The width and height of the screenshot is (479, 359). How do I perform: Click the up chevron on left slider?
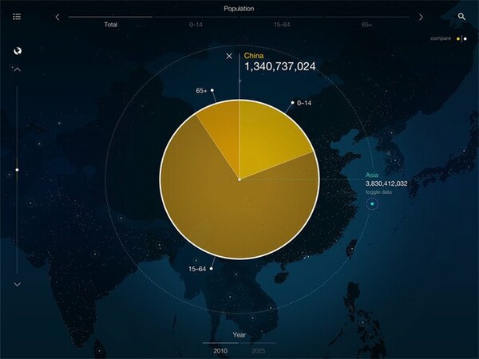pyautogui.click(x=18, y=69)
